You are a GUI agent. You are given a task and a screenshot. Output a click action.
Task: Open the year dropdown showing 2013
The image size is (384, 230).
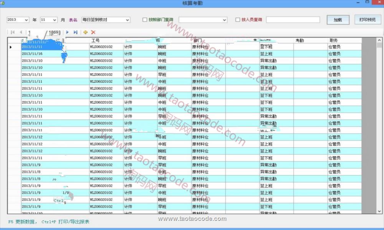pyautogui.click(x=26, y=20)
